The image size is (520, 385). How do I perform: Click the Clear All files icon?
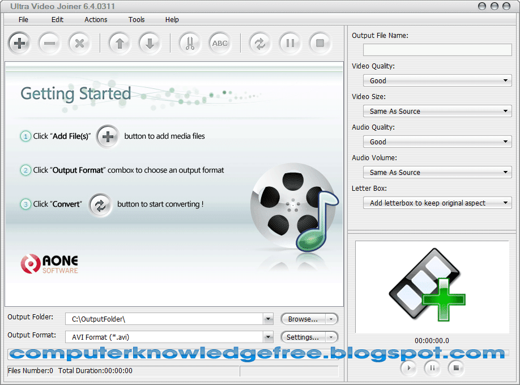pyautogui.click(x=79, y=43)
